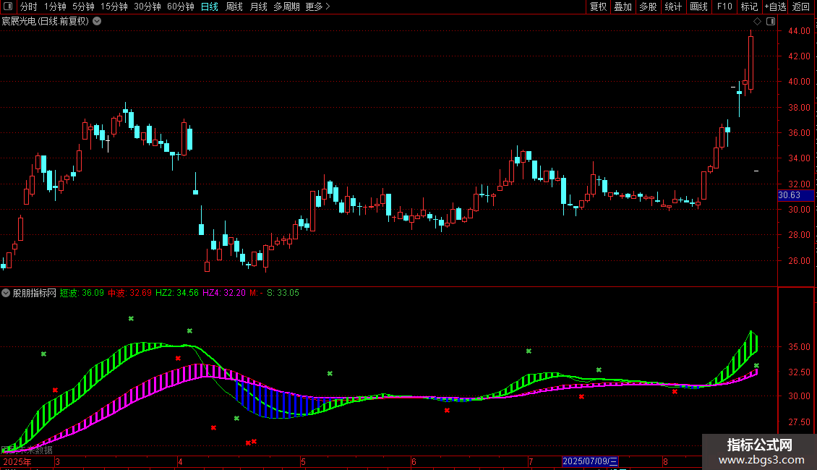Screen dimensions: 817x470
Task: Click the 短波: 36.09 indicator value
Action: click(82, 293)
